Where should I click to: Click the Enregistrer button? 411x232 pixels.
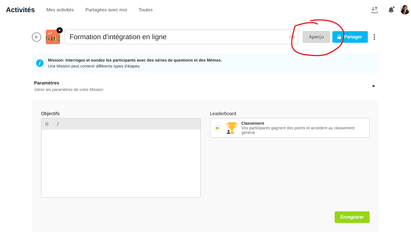pos(352,217)
